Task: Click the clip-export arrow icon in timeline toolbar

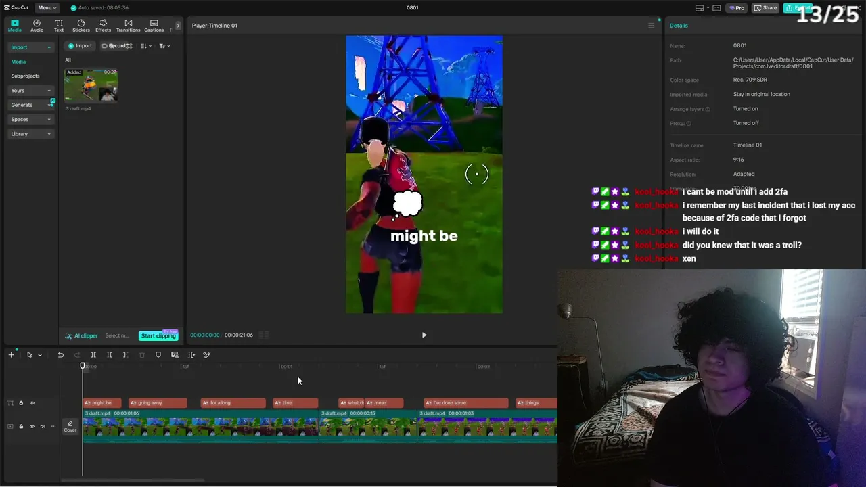Action: click(191, 354)
